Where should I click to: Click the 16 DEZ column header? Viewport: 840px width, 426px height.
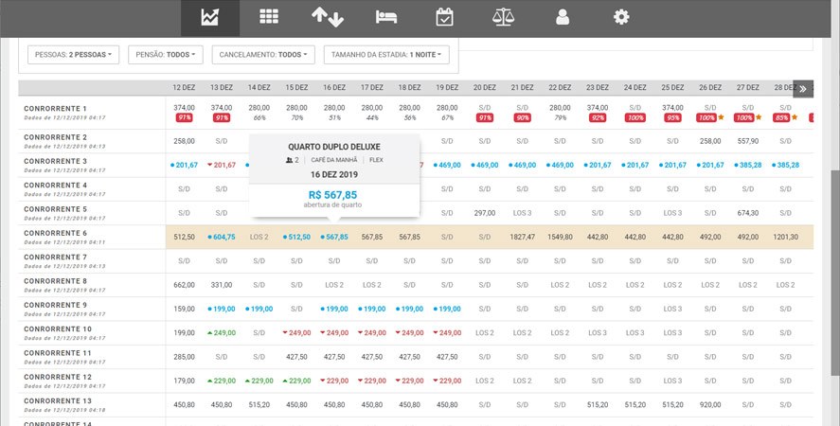click(333, 87)
